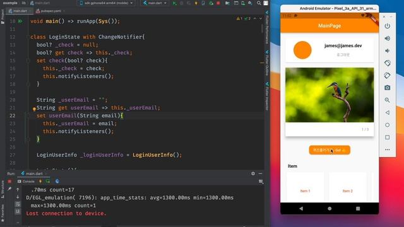Viewport: 404px width, 227px height.
Task: Open DevTools icon in Run panel
Action: (57, 182)
